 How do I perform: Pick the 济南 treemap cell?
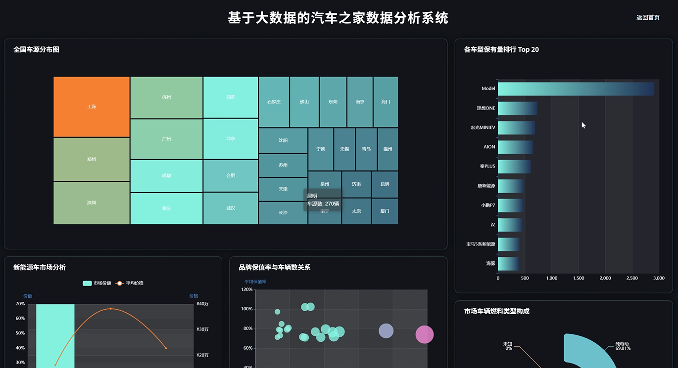point(356,184)
